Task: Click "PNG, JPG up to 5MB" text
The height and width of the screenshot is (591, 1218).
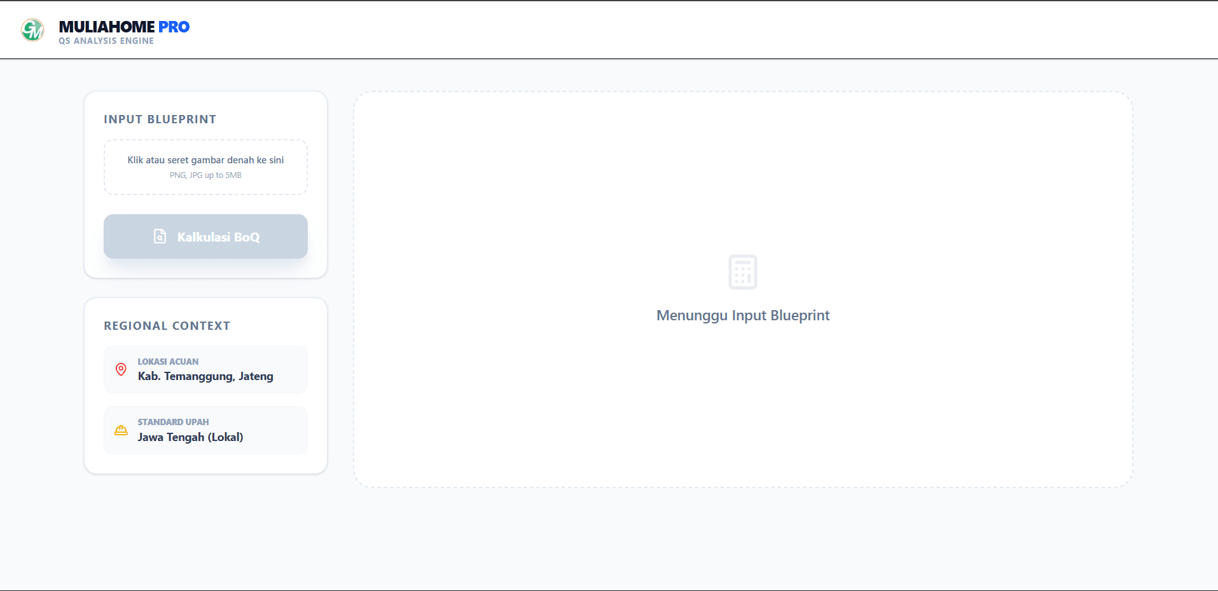Action: click(x=205, y=175)
